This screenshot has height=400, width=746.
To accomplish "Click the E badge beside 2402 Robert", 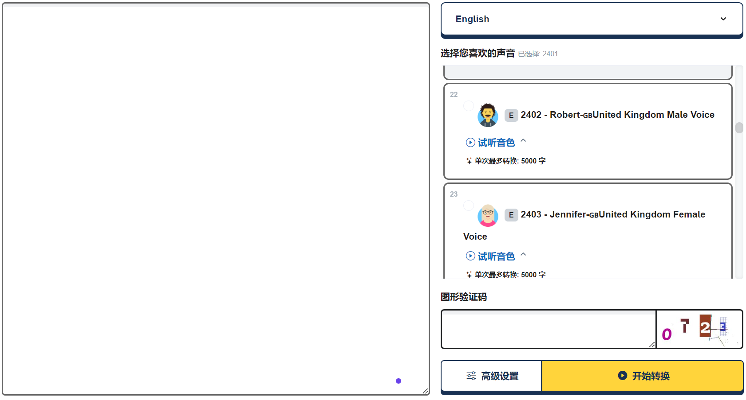I will 511,115.
